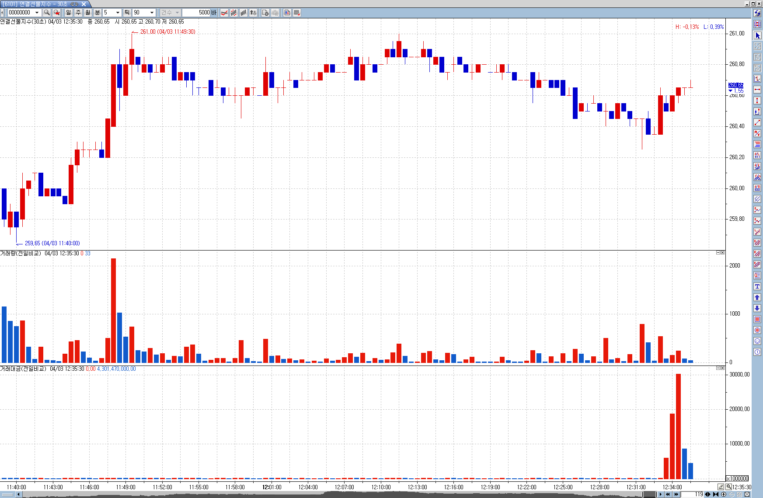763x498 pixels.
Task: Select the vertical line drawing tool
Action: pos(757,101)
